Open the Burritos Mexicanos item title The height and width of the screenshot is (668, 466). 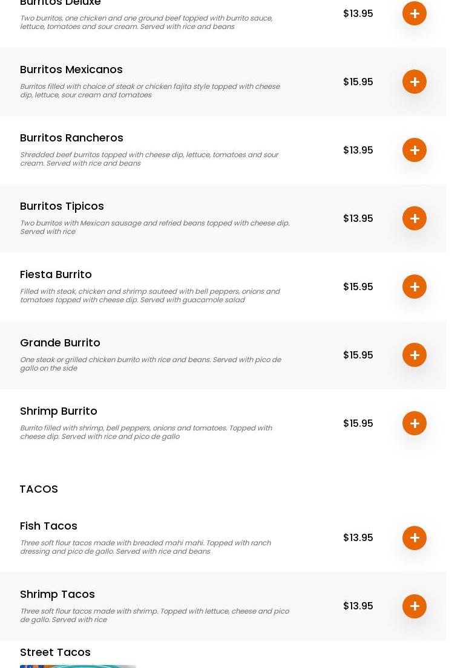[71, 70]
